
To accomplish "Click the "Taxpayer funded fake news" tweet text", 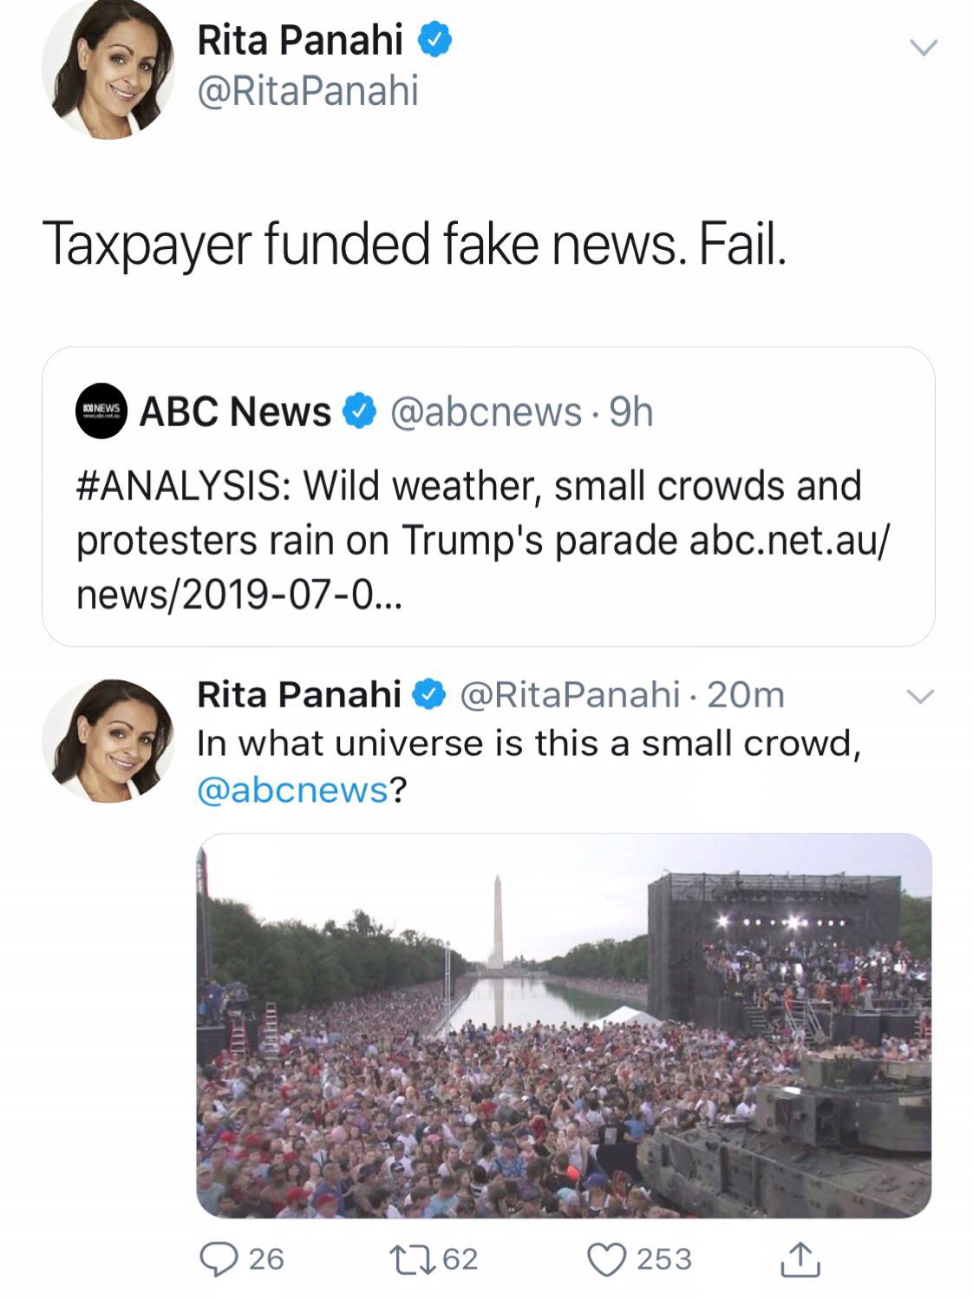I will [x=415, y=244].
